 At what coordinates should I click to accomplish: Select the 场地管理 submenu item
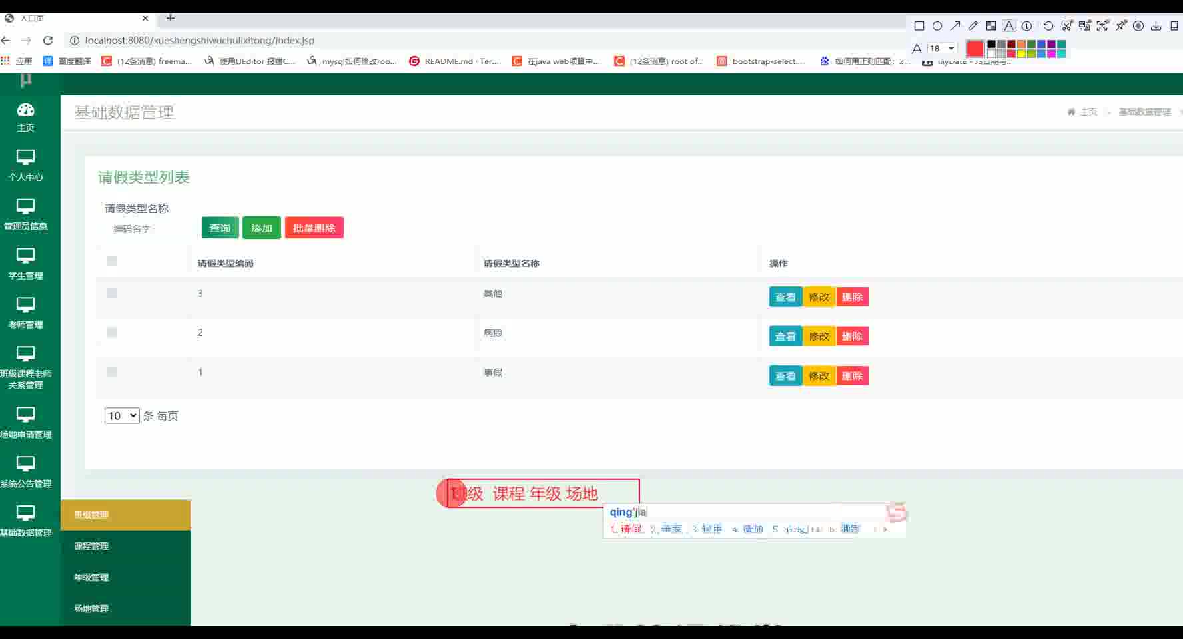point(125,609)
